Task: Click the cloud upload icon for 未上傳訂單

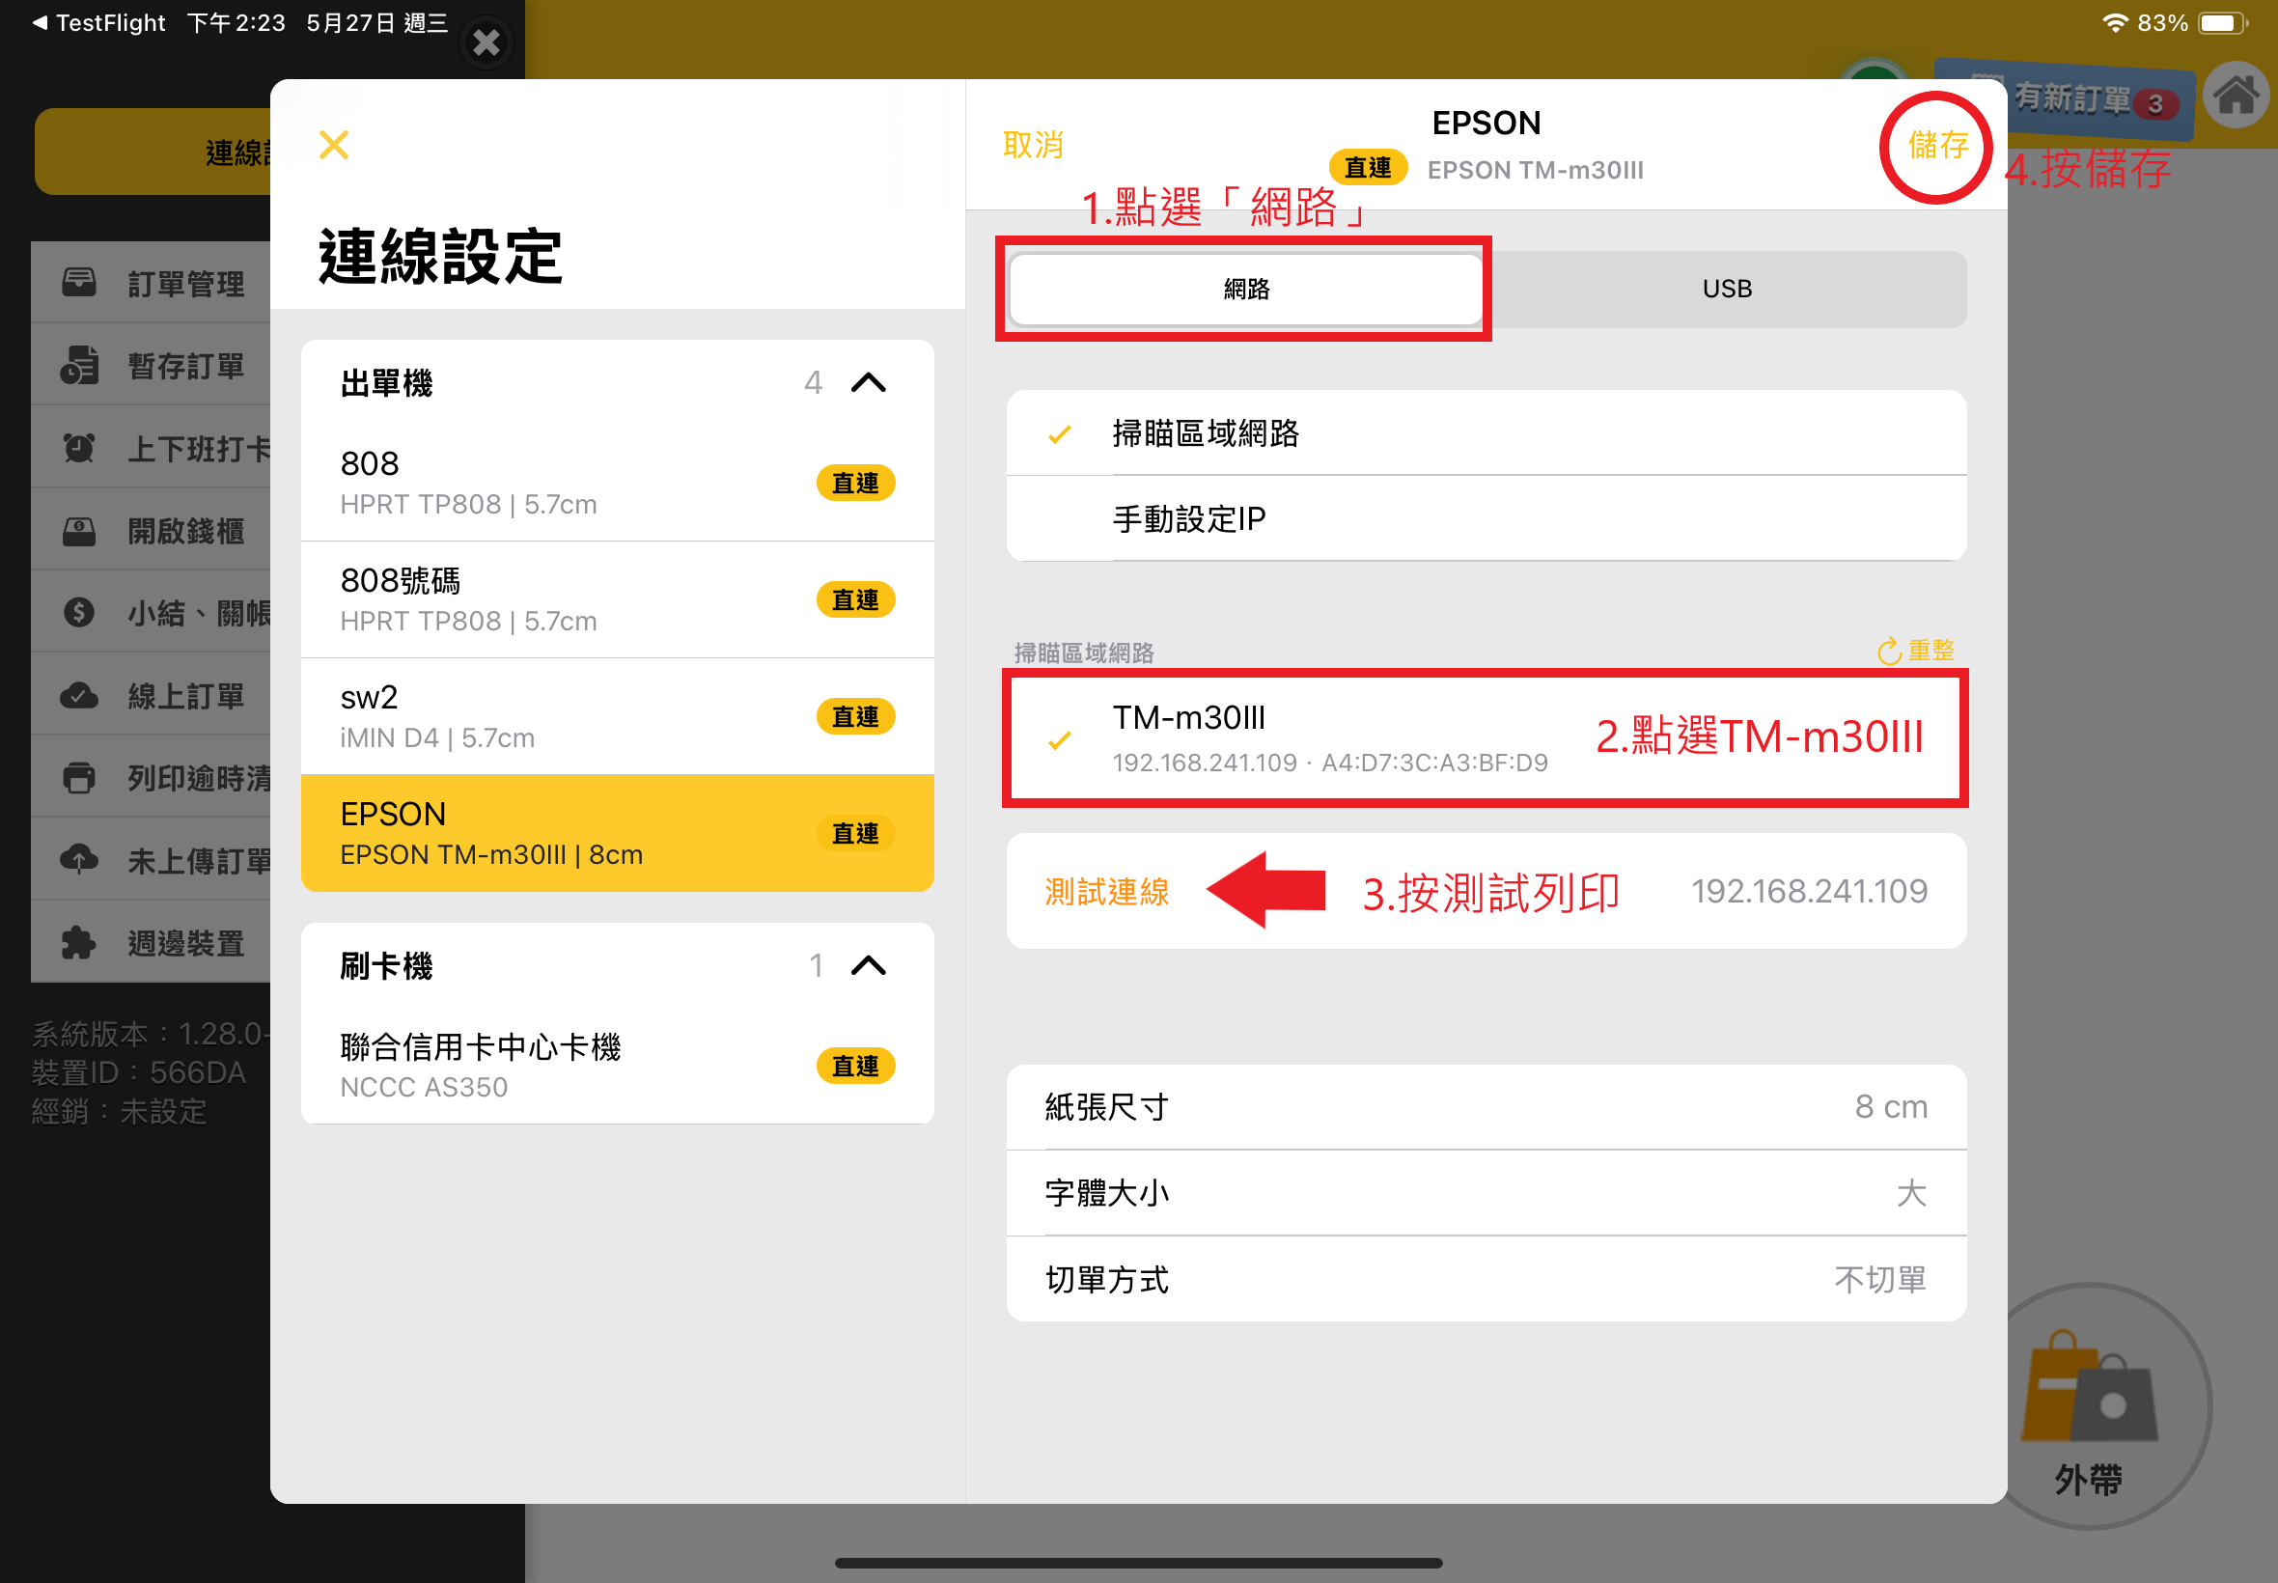Action: 79,859
